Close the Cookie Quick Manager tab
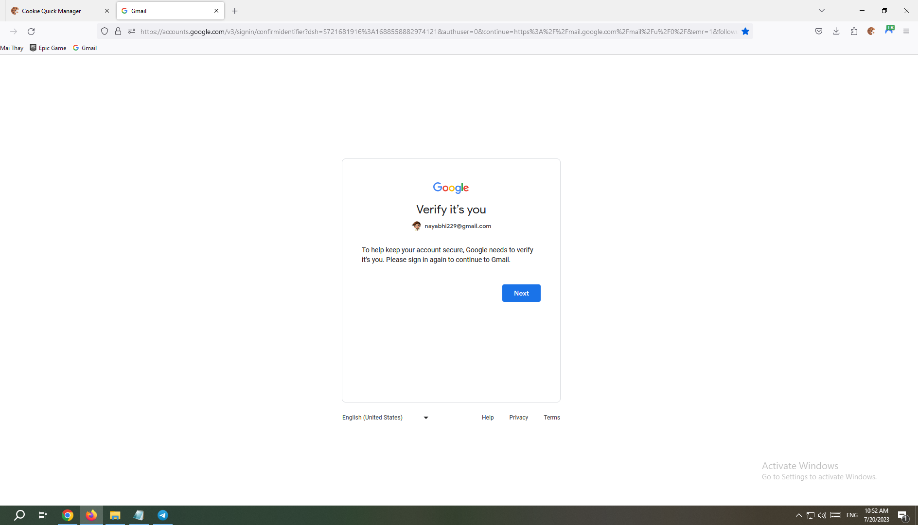The height and width of the screenshot is (525, 918). point(107,11)
